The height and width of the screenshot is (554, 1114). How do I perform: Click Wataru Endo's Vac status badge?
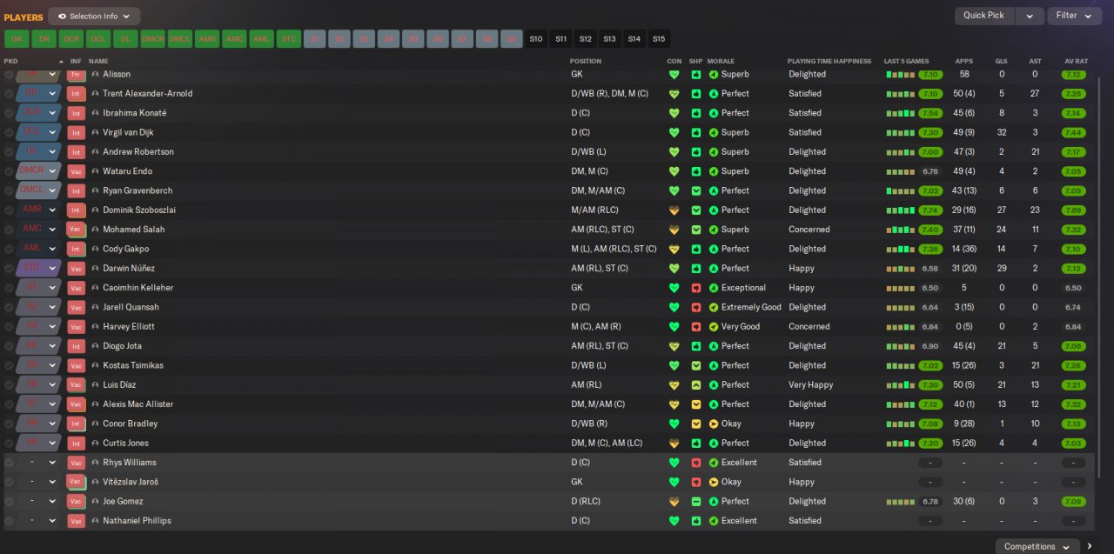click(76, 171)
